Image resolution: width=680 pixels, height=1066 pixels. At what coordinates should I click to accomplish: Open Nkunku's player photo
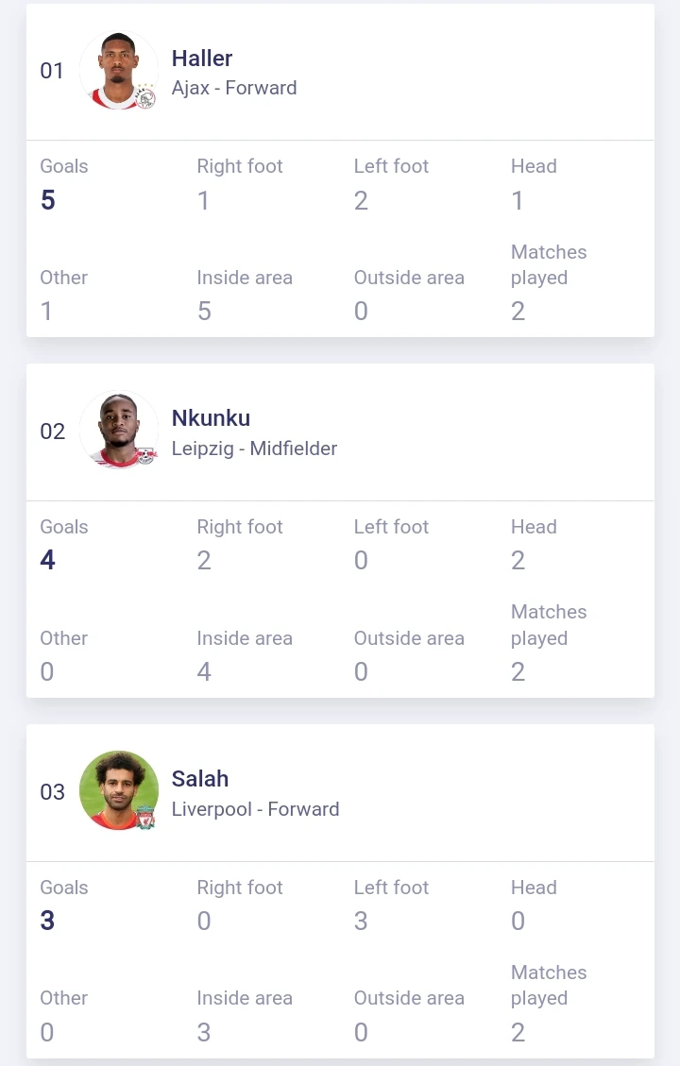point(119,431)
